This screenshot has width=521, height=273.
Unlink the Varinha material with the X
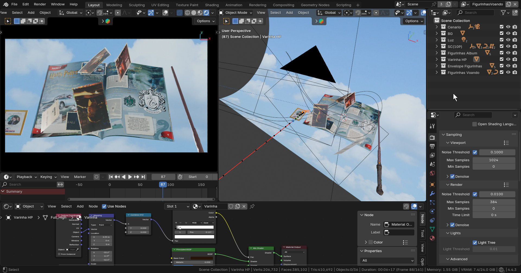pos(244,206)
